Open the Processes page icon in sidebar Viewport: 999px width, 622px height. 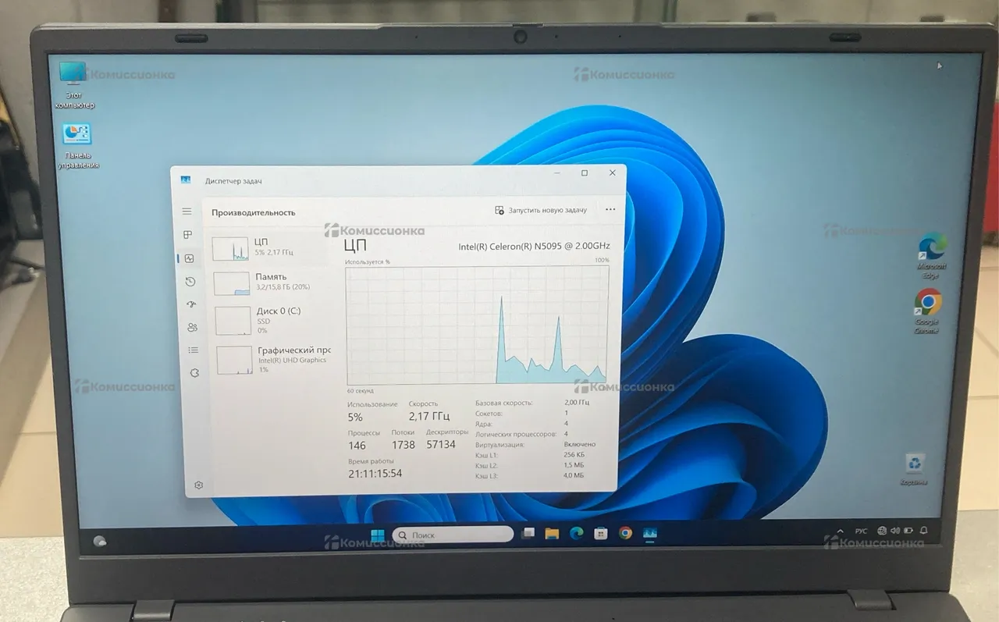(187, 235)
